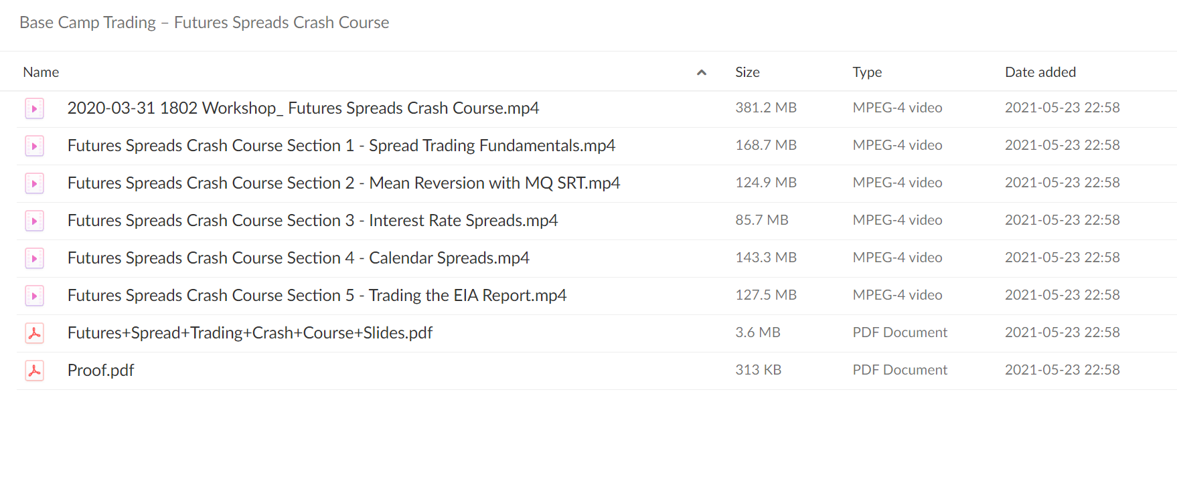Click video icon beside Section 4 Calendar Spreads
The height and width of the screenshot is (499, 1177).
[34, 258]
